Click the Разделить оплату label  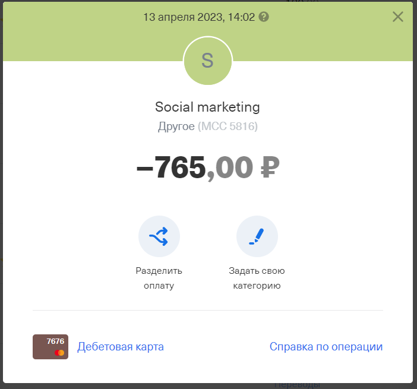159,278
